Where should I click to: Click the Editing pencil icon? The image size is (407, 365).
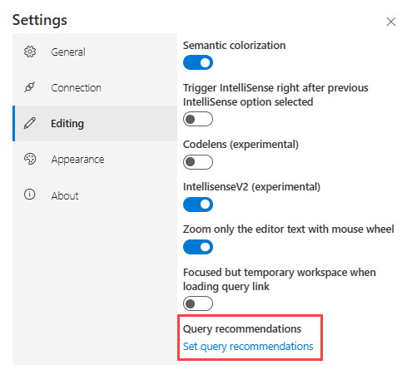click(x=30, y=123)
